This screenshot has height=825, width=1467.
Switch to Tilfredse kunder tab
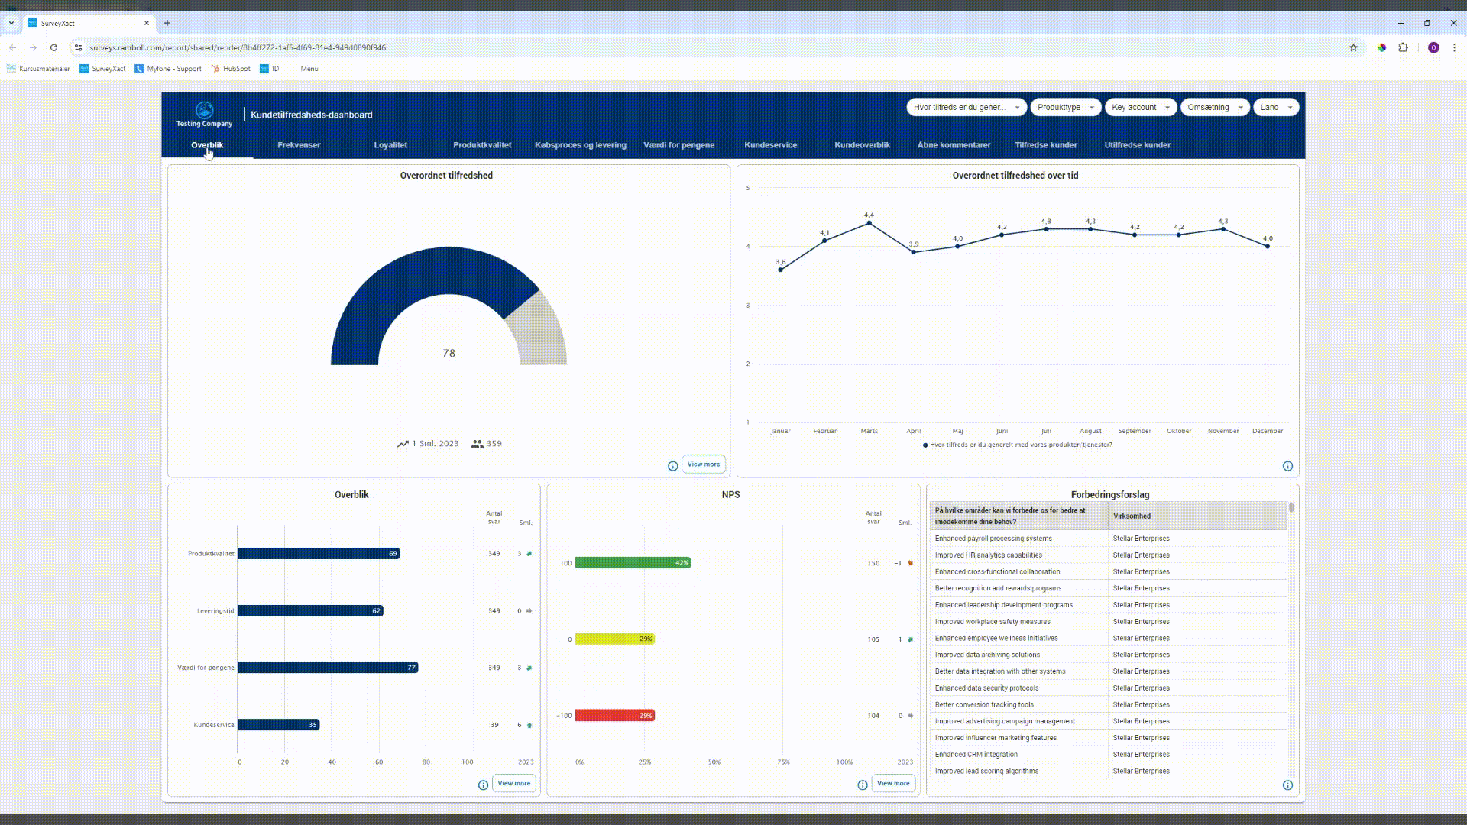pos(1046,145)
